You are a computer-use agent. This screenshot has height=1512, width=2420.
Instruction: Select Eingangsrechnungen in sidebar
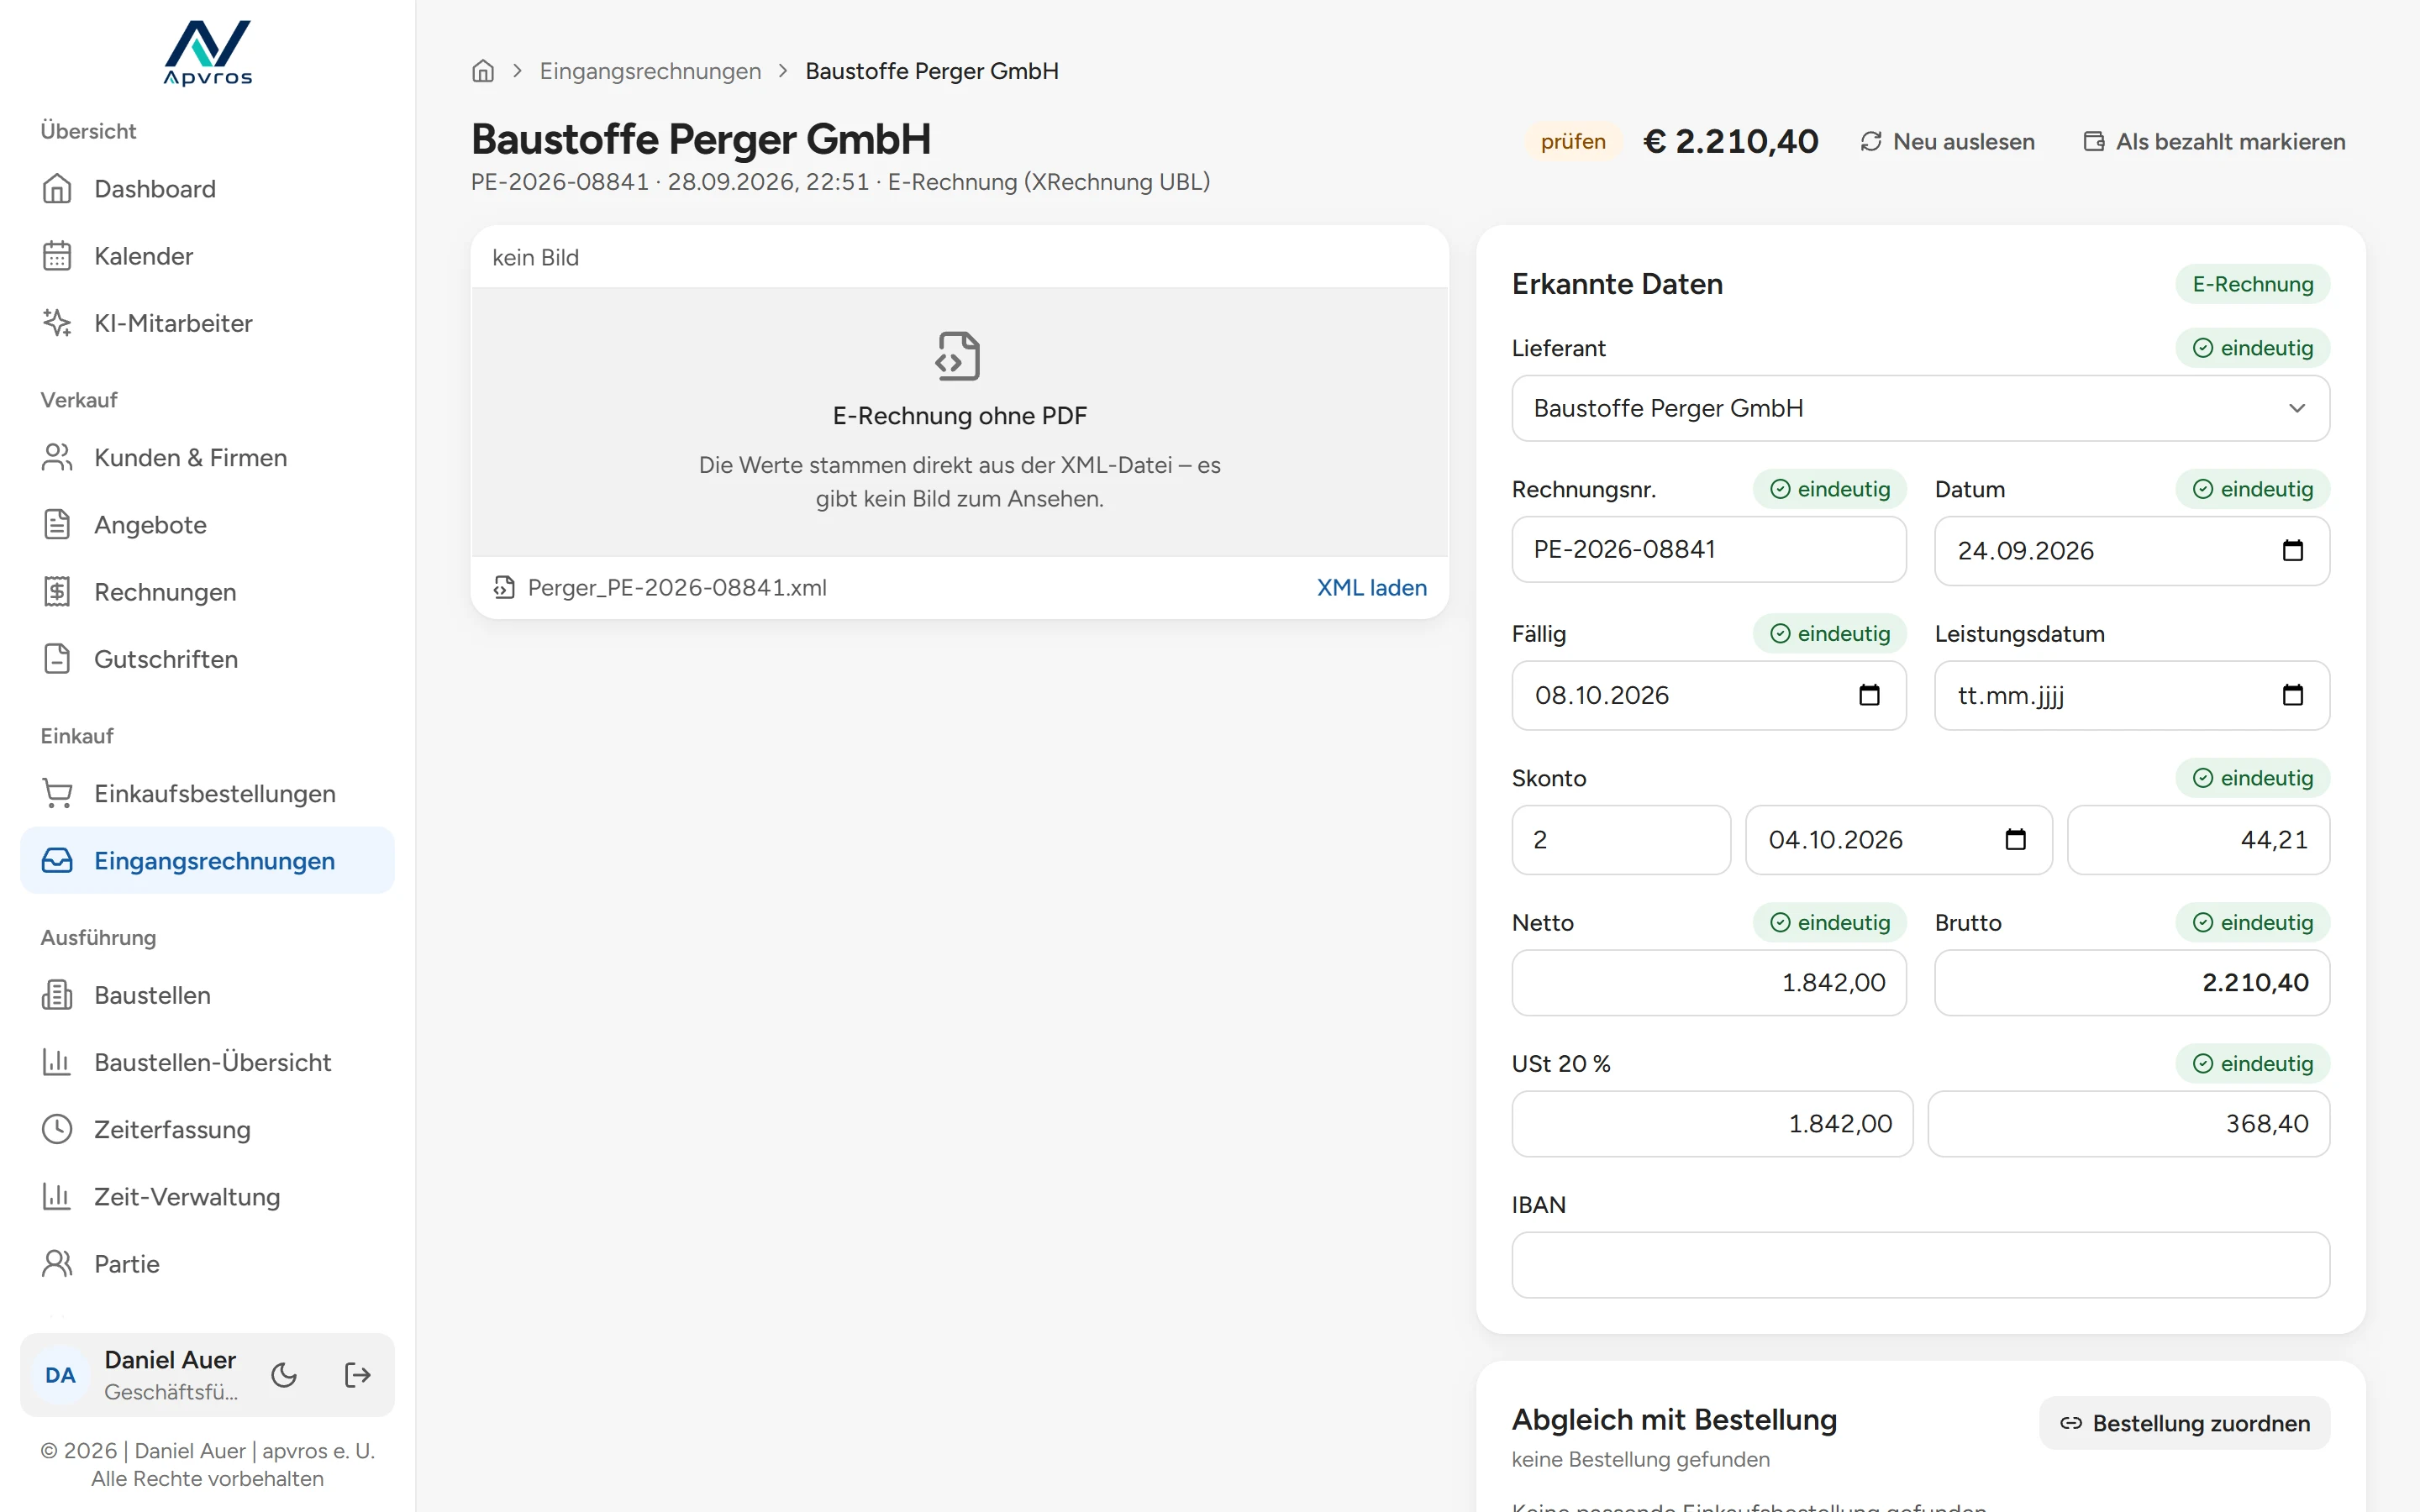[x=208, y=861]
